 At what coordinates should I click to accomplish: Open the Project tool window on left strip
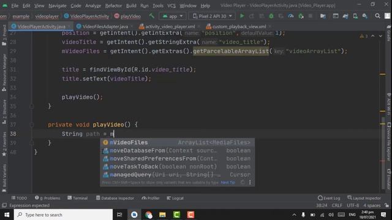(4, 35)
